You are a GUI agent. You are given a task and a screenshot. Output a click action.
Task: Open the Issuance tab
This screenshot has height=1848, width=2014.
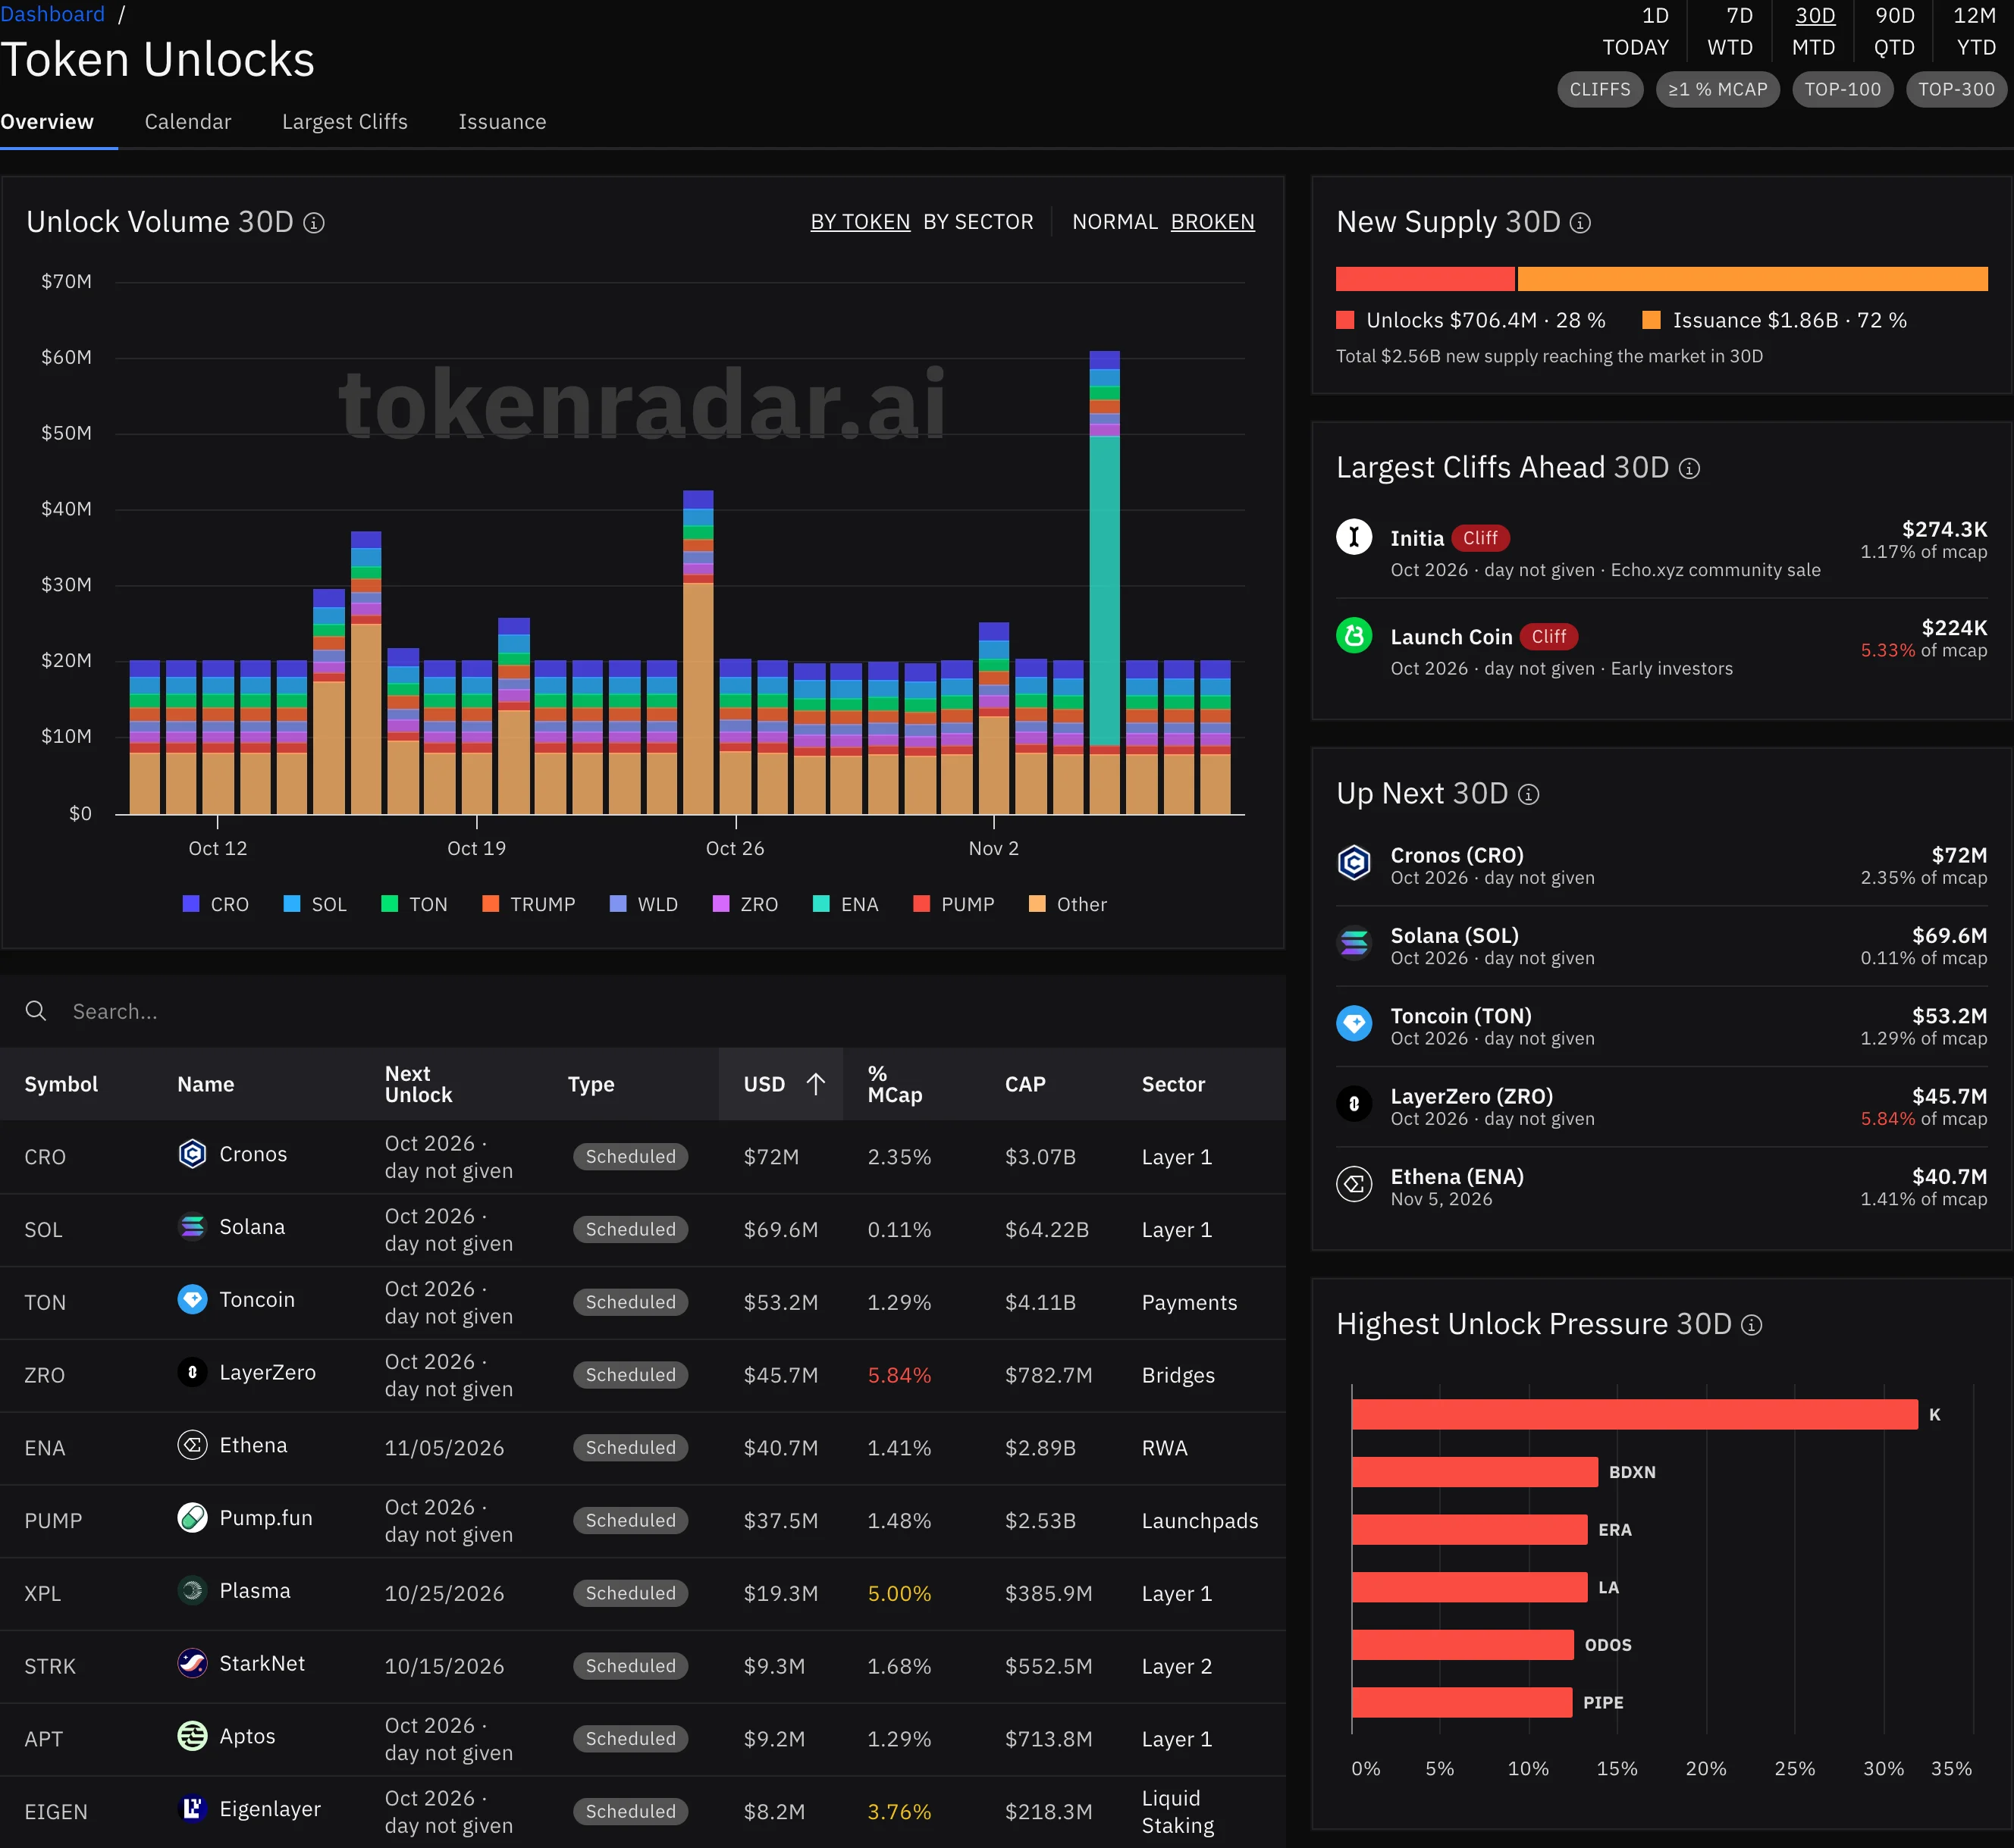[502, 122]
